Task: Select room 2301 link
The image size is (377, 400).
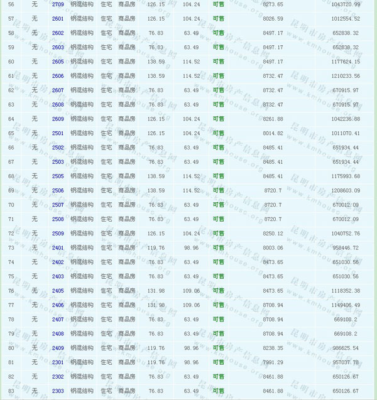Action: (58, 362)
